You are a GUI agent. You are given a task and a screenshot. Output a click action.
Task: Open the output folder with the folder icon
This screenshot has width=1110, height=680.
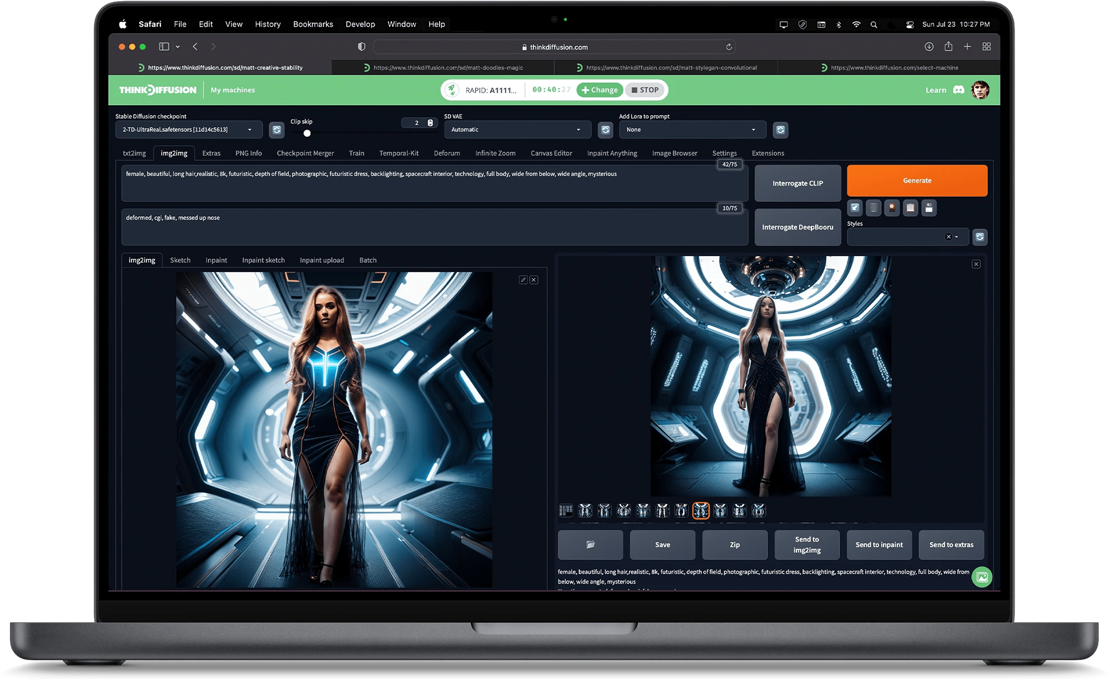click(x=590, y=545)
